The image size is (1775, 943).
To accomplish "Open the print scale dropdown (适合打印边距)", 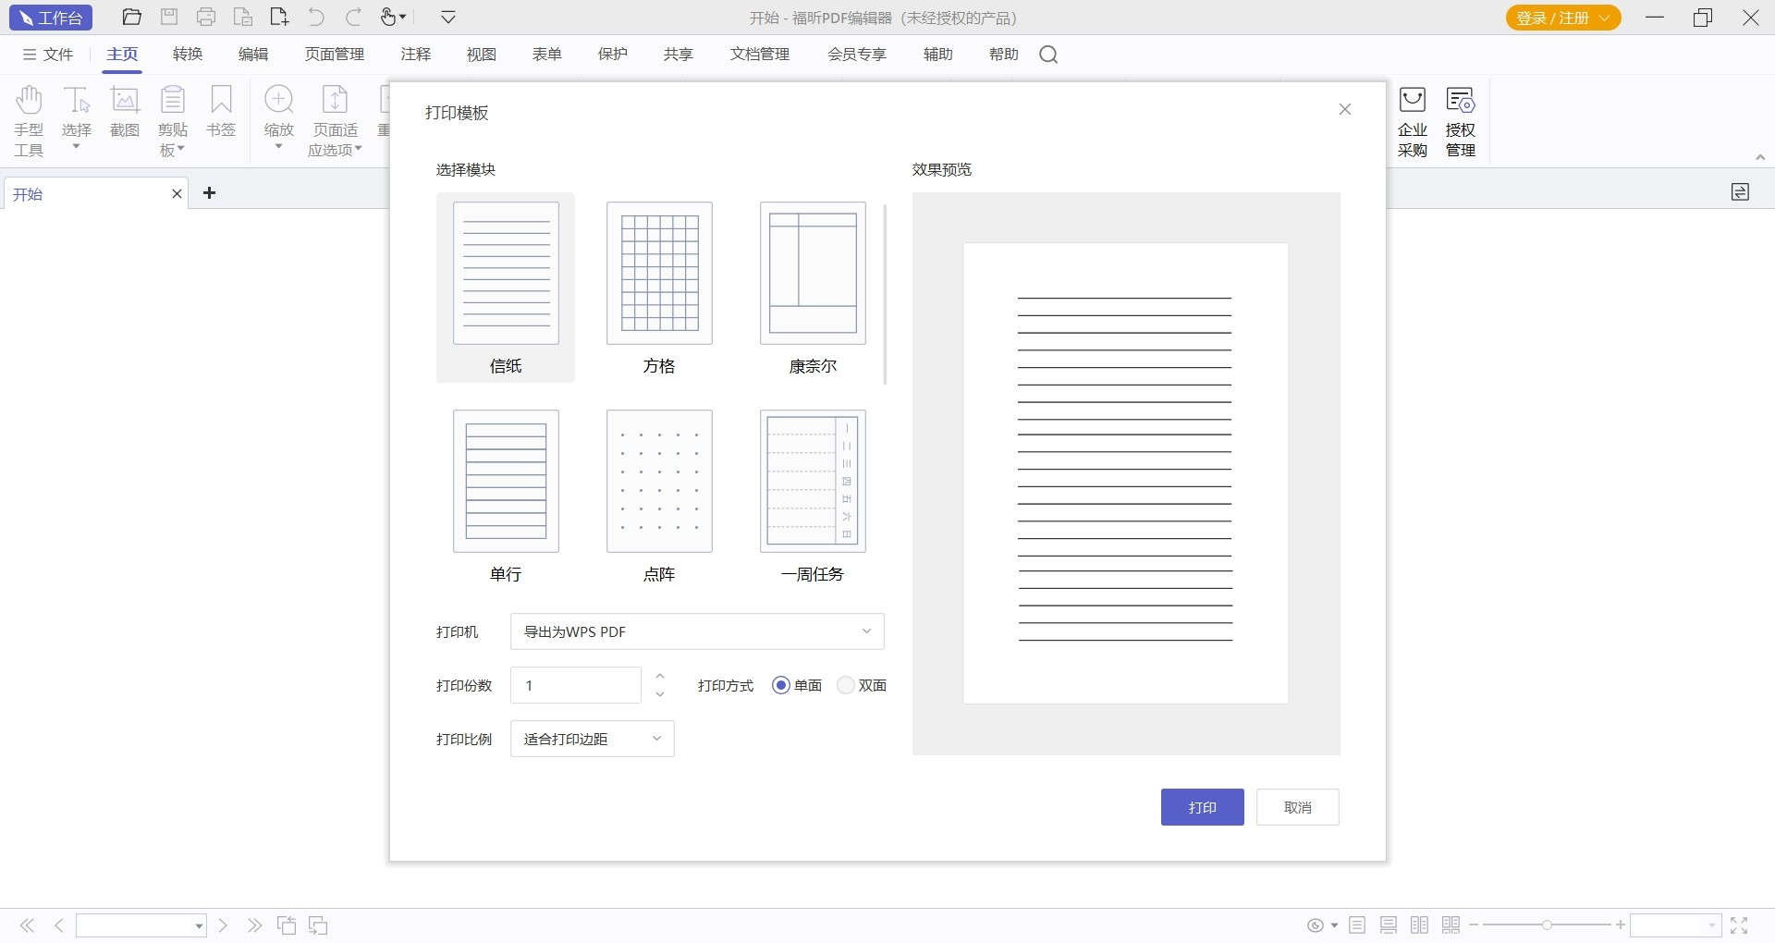I will pos(656,739).
